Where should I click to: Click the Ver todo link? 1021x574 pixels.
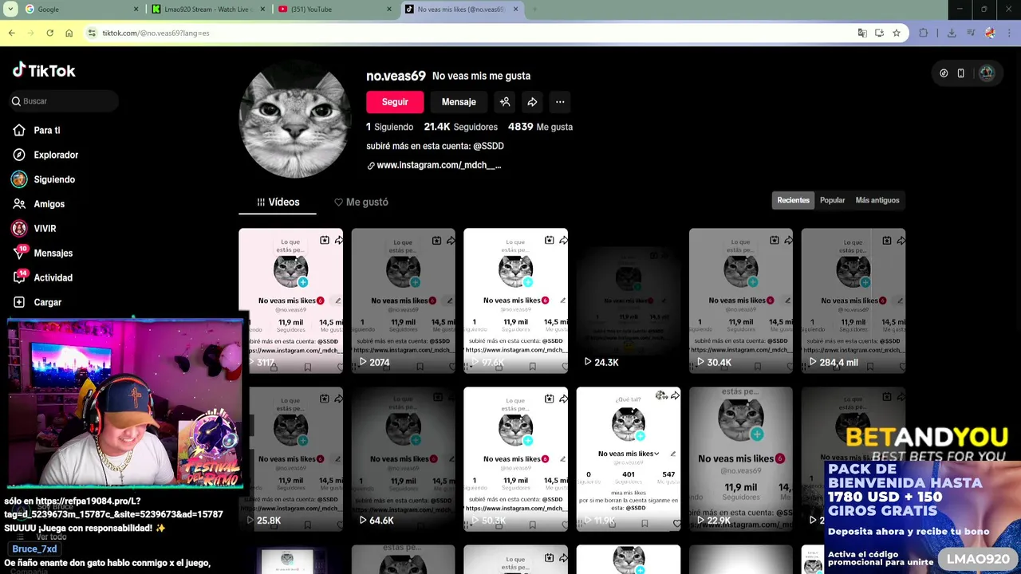pyautogui.click(x=51, y=537)
